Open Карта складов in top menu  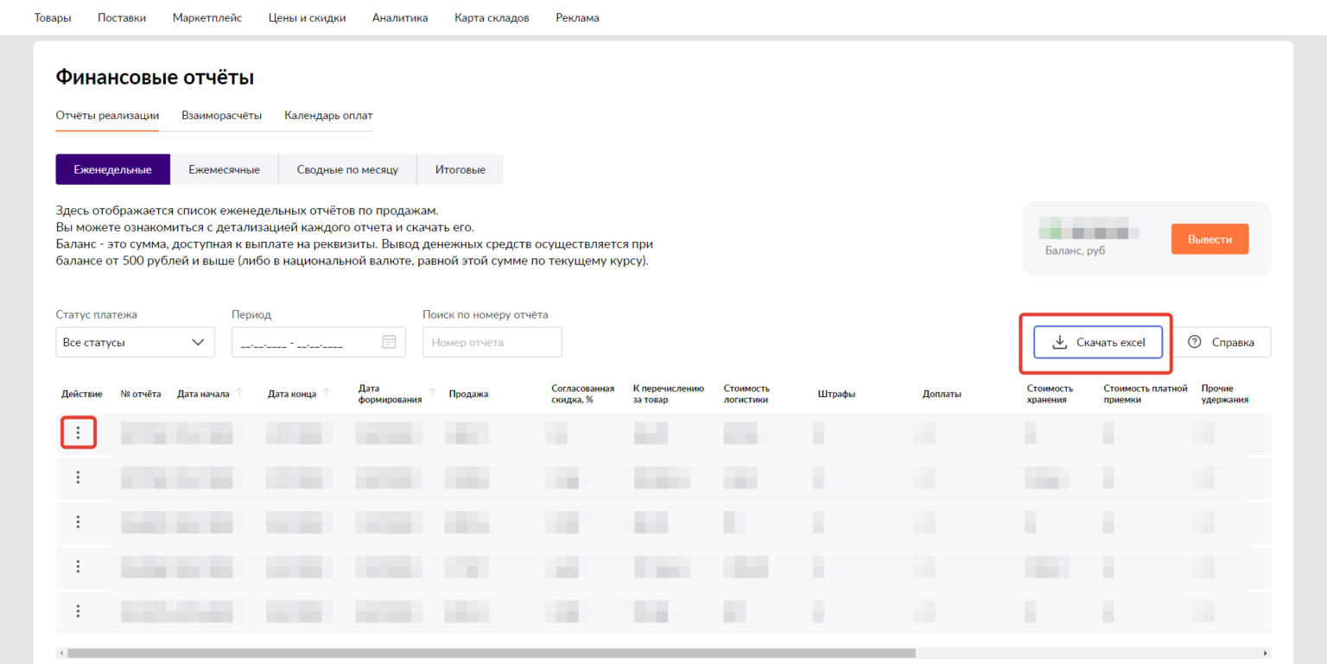pyautogui.click(x=492, y=17)
